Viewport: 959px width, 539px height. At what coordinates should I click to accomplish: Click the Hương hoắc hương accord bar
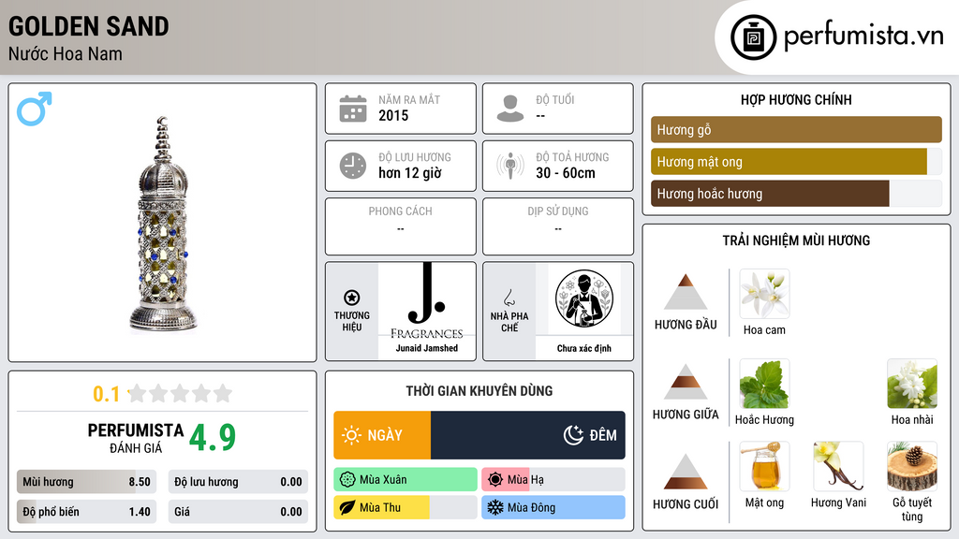tap(796, 194)
